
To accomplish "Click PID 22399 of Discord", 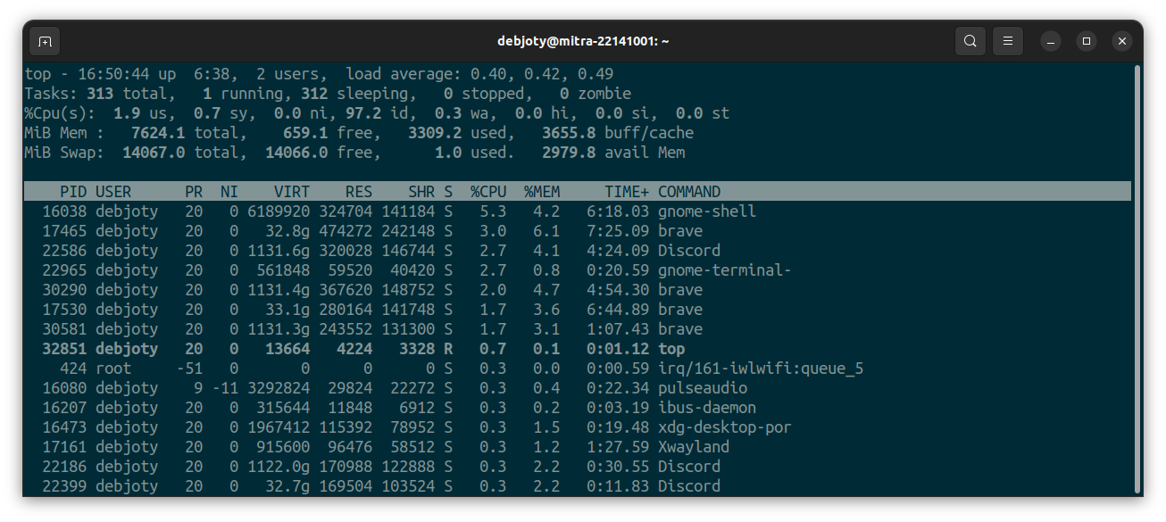I will coord(64,486).
